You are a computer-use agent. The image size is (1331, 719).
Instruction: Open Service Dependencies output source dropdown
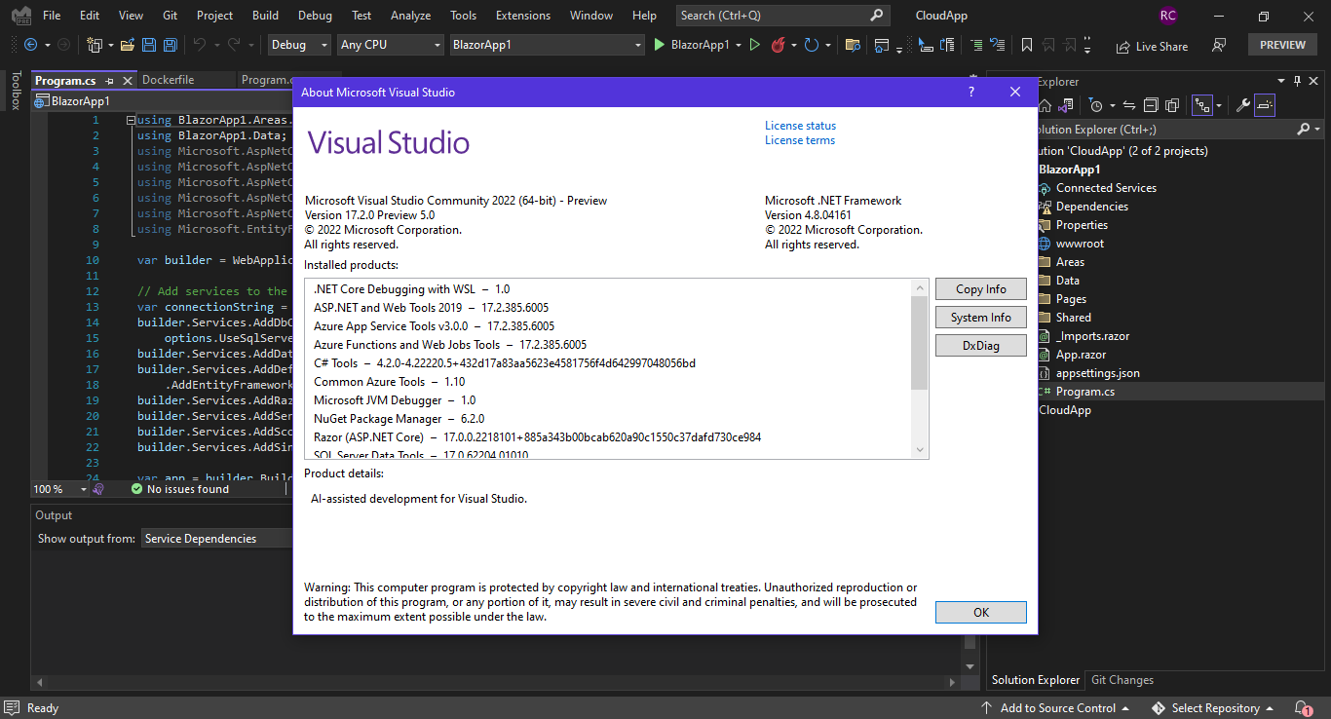point(216,538)
